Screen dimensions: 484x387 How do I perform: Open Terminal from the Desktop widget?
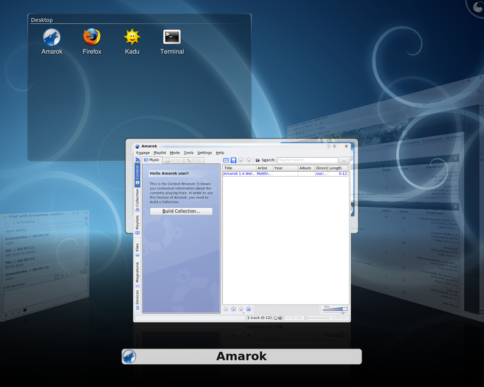pos(172,42)
